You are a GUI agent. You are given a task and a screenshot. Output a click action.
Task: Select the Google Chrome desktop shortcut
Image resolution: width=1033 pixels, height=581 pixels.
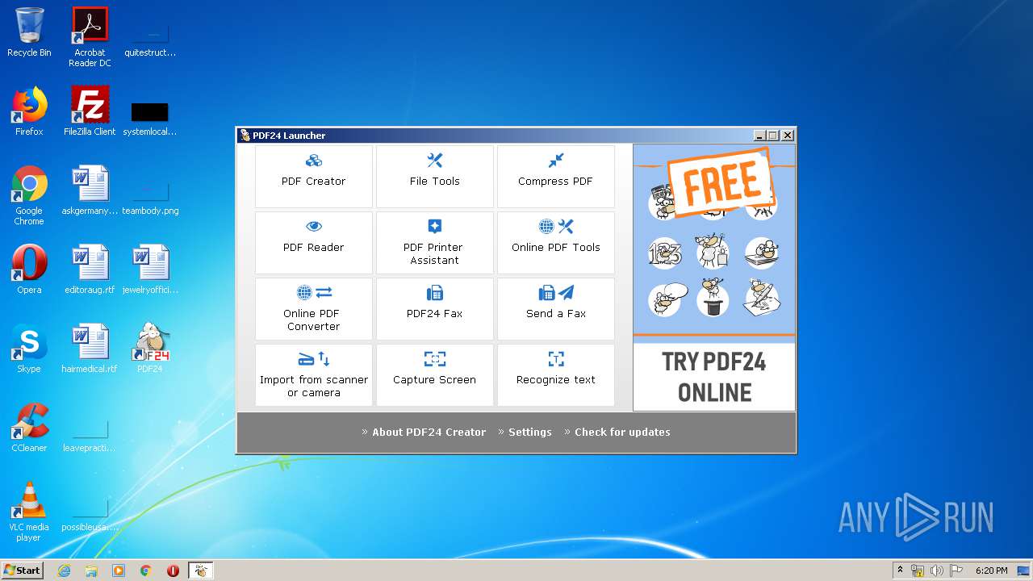[x=29, y=195]
